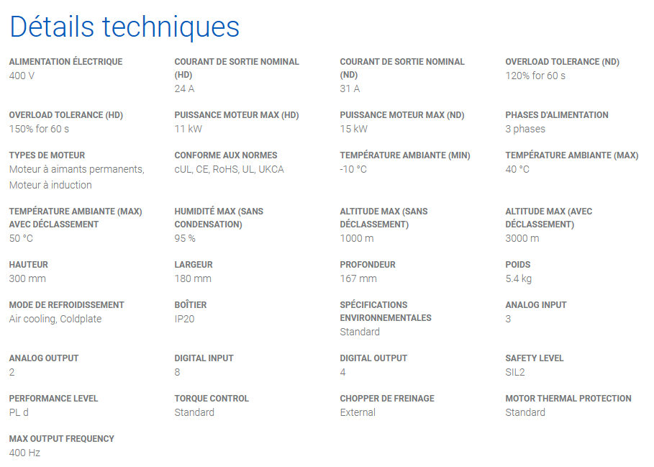Click the 'CHOPPER DE FREINAGE' label
This screenshot has width=654, height=467.
[387, 399]
